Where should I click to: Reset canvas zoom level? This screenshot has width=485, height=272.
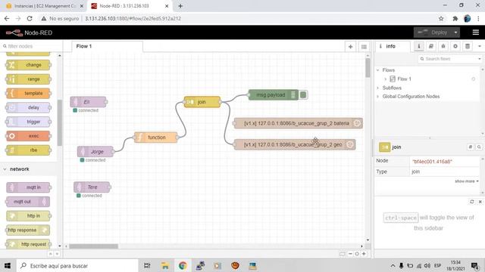357,254
